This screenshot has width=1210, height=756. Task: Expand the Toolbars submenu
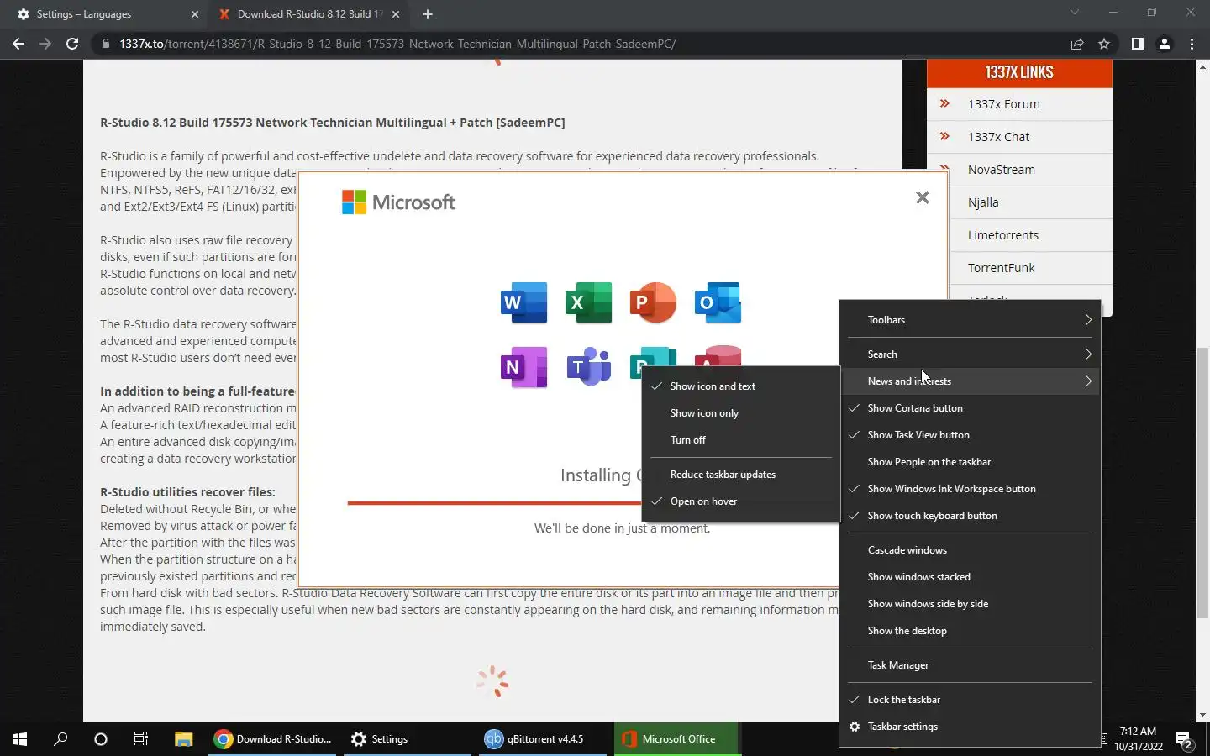point(970,320)
